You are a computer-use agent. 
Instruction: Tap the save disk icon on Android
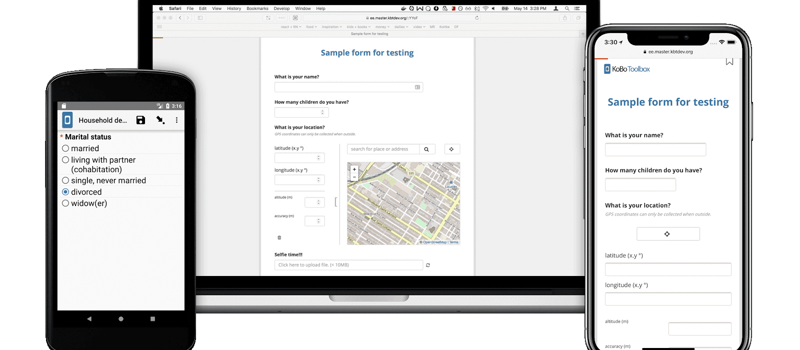click(140, 120)
